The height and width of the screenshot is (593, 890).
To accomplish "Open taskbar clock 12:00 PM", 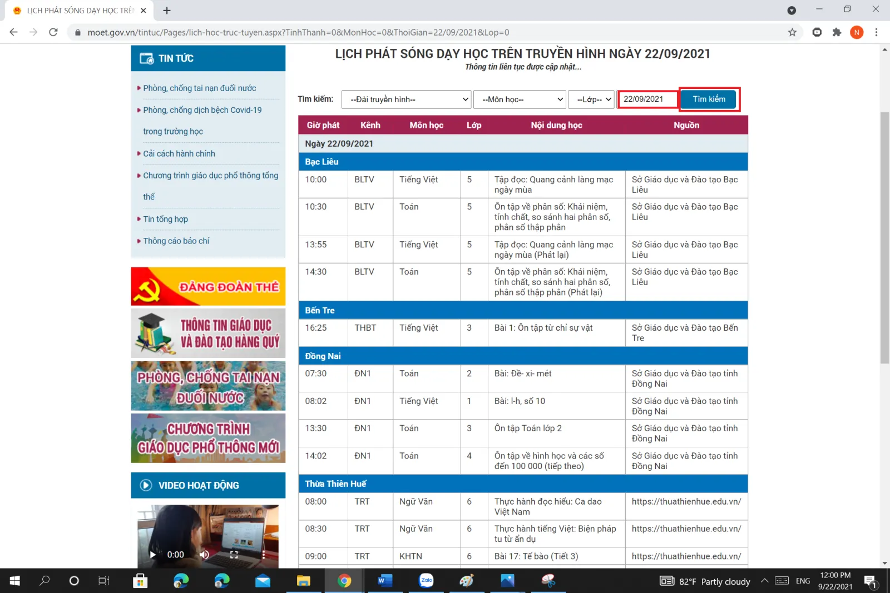I will 835,581.
